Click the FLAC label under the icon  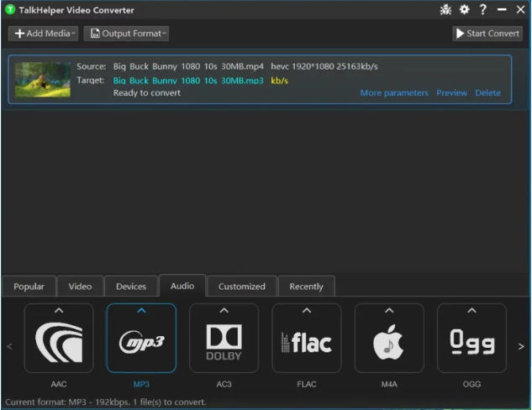coord(307,384)
